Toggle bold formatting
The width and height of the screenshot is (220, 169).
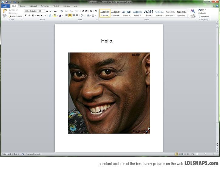[x=26, y=15]
